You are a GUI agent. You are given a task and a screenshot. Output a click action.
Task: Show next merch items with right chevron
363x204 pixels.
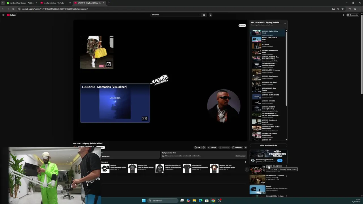[x=246, y=169]
